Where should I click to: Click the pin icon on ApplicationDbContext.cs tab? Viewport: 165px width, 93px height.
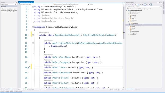(31, 2)
